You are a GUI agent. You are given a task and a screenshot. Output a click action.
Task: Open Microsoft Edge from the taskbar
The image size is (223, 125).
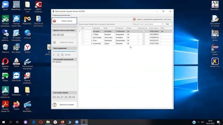[34, 122]
